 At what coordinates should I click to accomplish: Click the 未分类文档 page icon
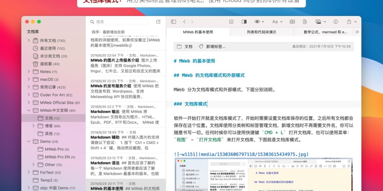(35, 56)
